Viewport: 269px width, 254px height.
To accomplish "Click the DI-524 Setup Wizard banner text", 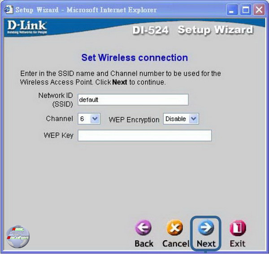I will pyautogui.click(x=193, y=30).
